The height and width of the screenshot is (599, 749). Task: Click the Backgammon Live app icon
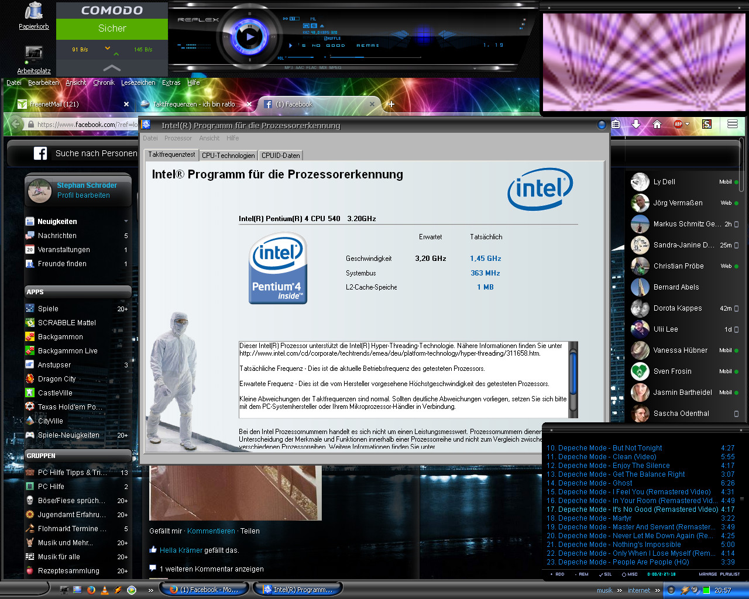[30, 351]
